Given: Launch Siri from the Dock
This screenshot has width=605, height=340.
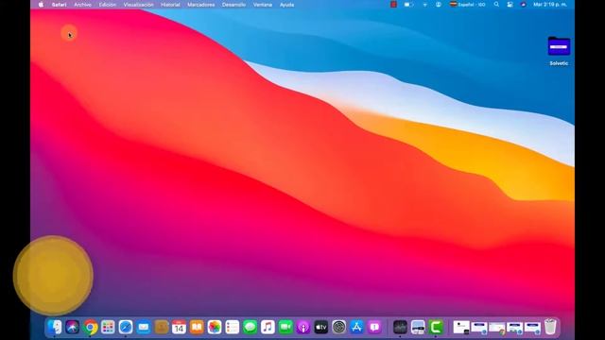Looking at the screenshot, I should [72, 328].
